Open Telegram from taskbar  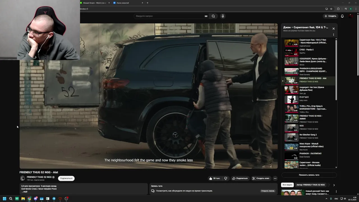pos(54,199)
